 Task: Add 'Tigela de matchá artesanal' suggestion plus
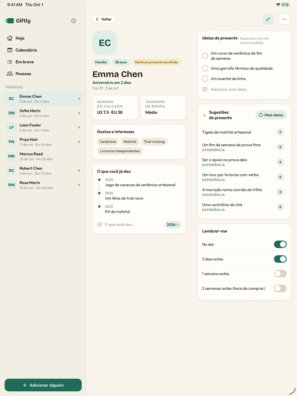(x=280, y=132)
